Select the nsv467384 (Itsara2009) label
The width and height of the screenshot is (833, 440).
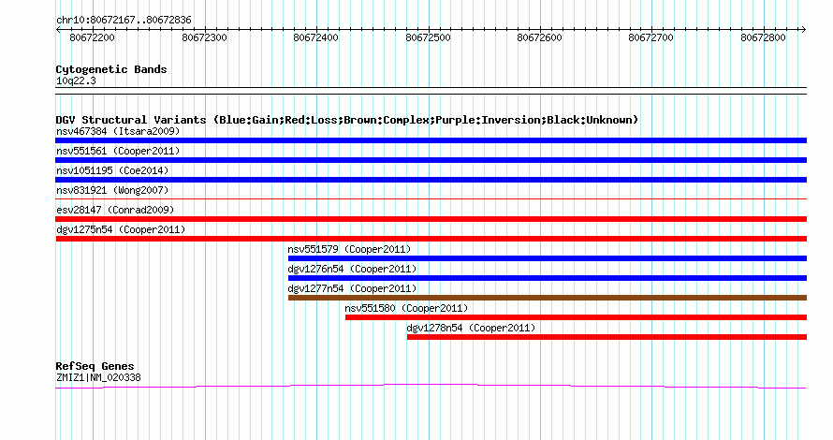coord(118,131)
